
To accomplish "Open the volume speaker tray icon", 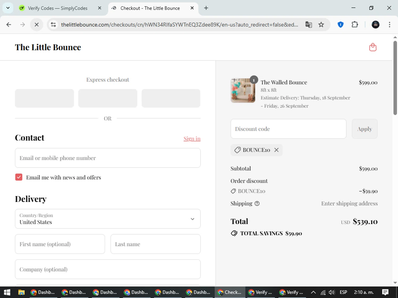I will 332,292.
